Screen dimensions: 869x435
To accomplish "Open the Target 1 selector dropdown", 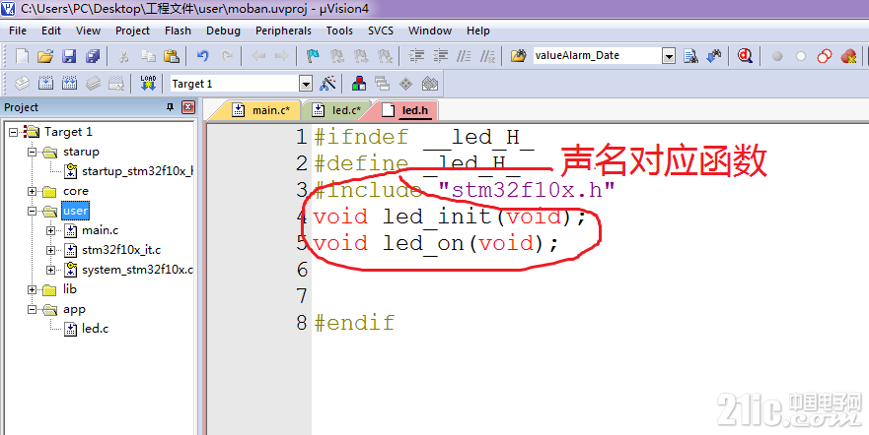I will tap(306, 84).
